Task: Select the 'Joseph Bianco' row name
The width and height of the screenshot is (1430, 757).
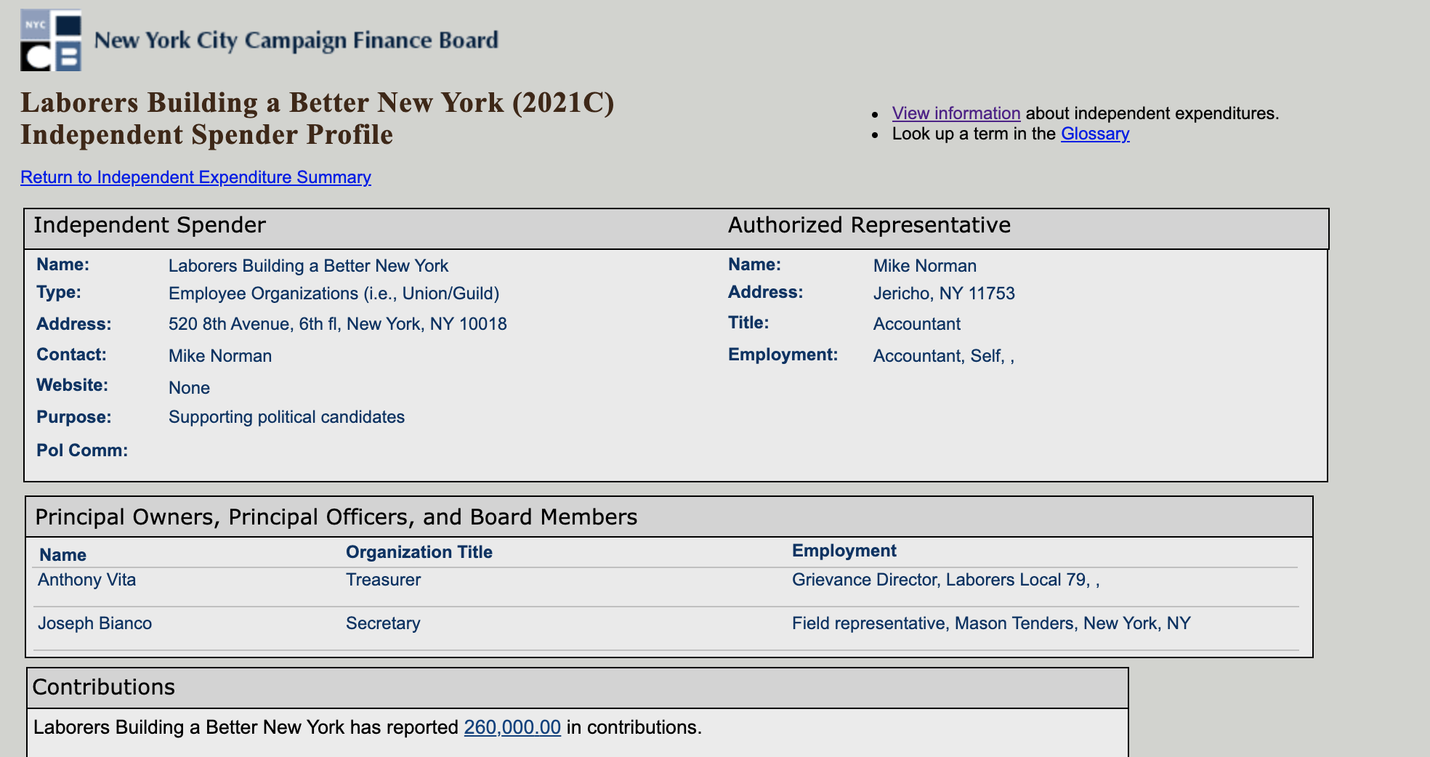Action: click(95, 623)
